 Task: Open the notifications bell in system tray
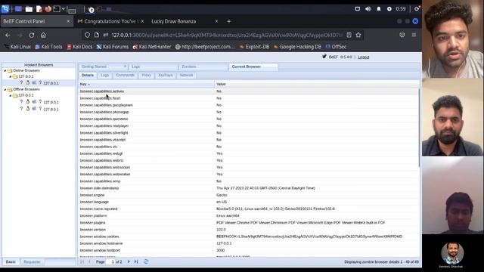point(379,9)
